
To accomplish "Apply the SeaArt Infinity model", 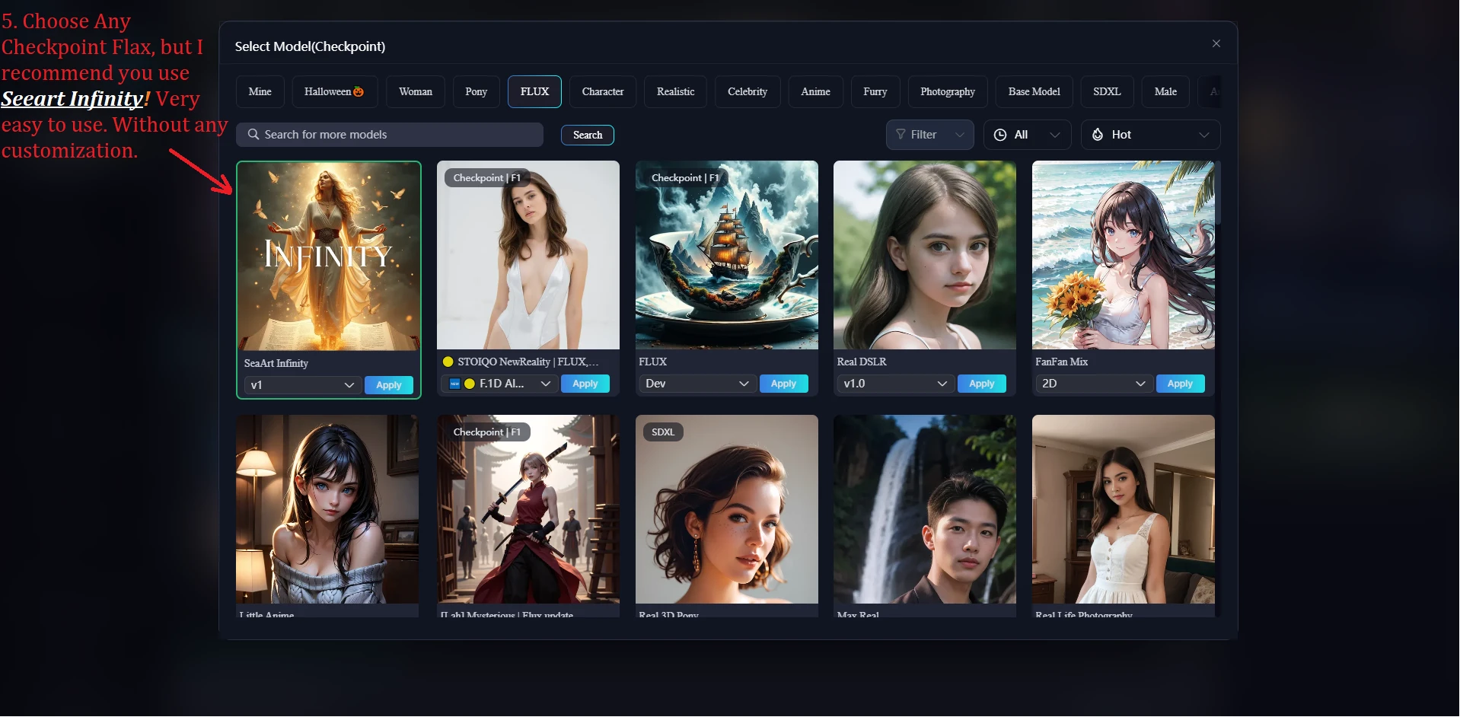I will pyautogui.click(x=388, y=385).
